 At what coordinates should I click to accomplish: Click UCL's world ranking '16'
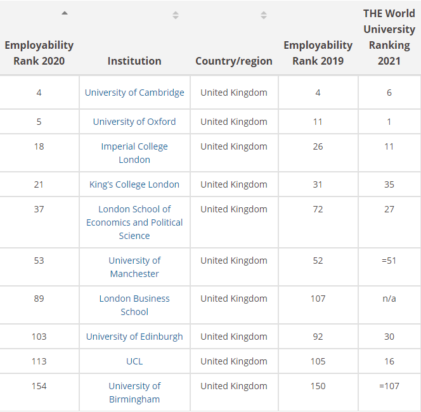tap(389, 361)
